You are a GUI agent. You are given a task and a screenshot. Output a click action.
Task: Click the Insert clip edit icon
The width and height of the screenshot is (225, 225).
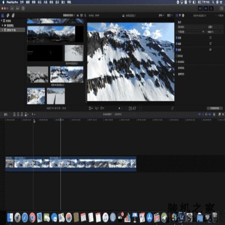pos(18,114)
